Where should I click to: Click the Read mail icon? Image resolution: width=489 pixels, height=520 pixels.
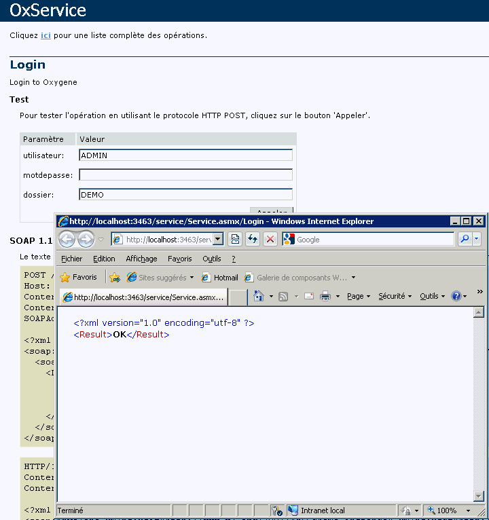tap(309, 296)
